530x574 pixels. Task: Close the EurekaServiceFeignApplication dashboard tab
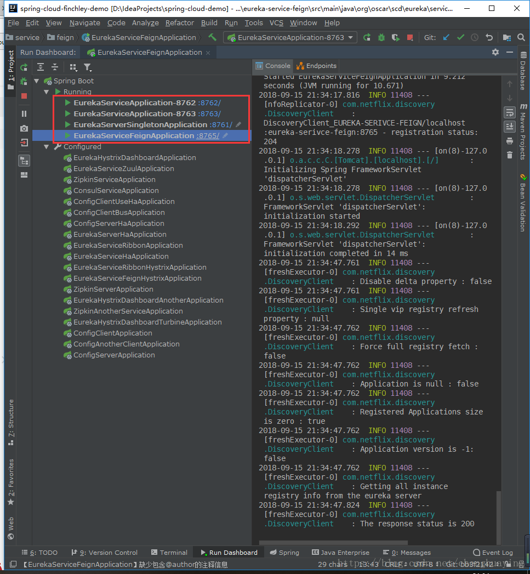[208, 53]
